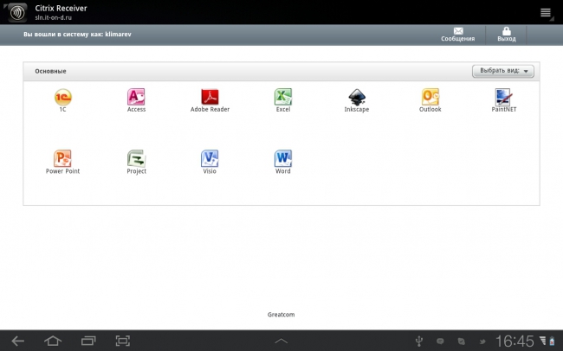Click the Основные section header
Screen dimensions: 563x351
click(50, 71)
